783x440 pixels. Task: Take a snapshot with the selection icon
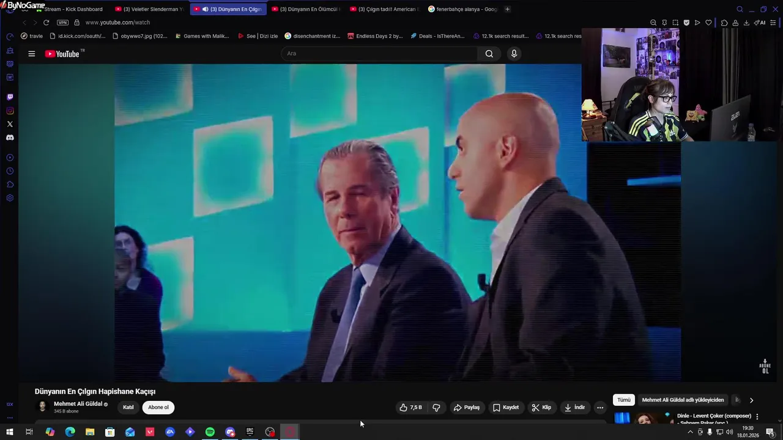pyautogui.click(x=675, y=23)
